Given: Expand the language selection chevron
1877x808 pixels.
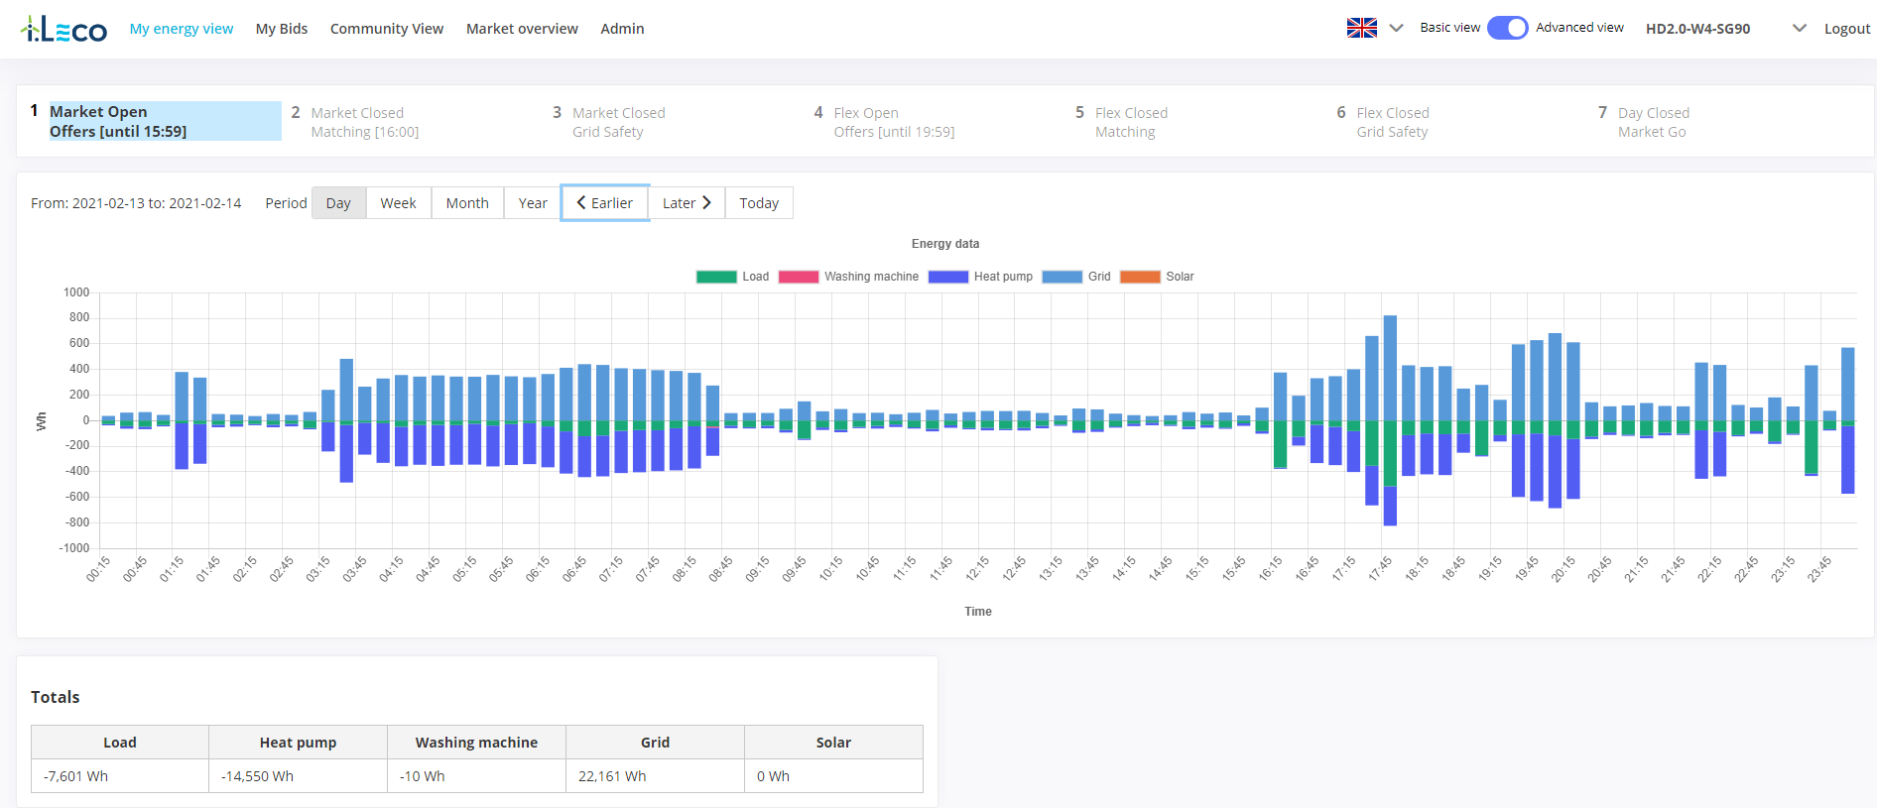Looking at the screenshot, I should click(x=1396, y=28).
